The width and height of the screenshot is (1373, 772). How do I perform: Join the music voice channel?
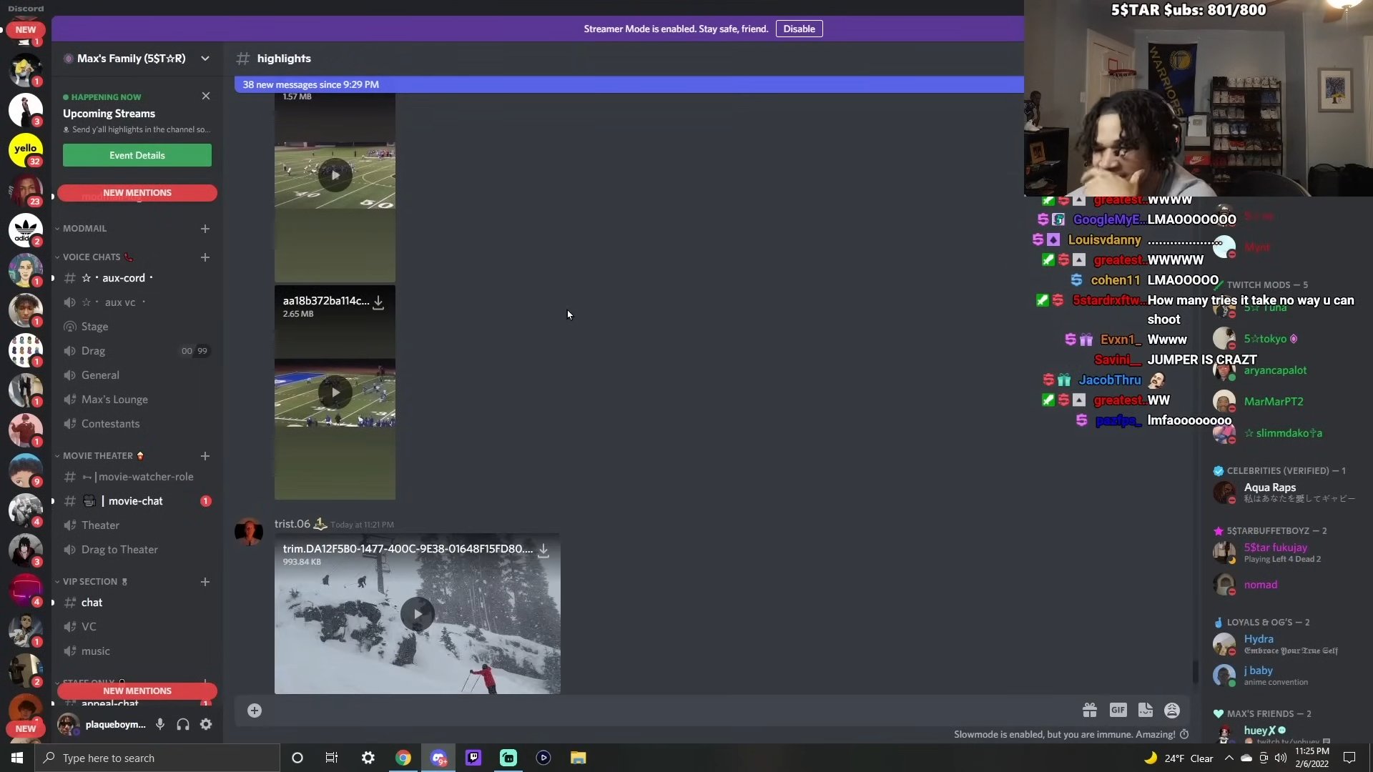tap(137, 651)
